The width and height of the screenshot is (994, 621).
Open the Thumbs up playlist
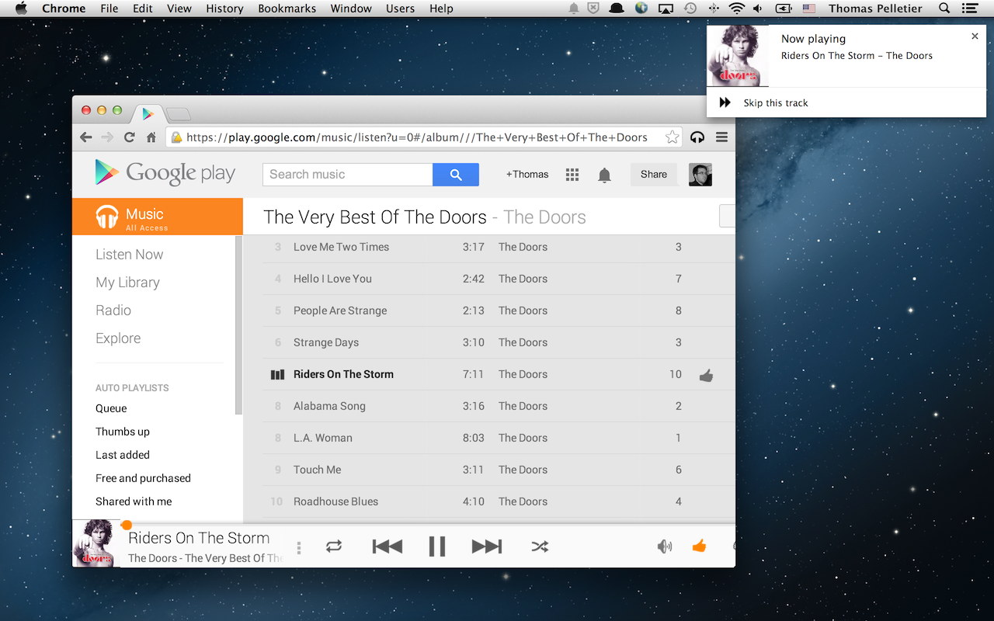click(x=123, y=432)
